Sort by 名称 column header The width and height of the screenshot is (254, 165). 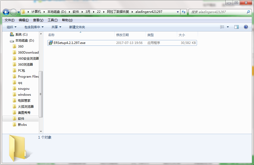51,35
